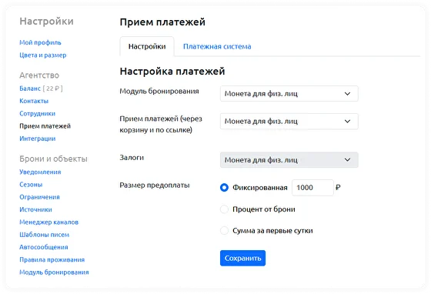Open the Прием платежей payment dropdown
Image resolution: width=431 pixels, height=294 pixels.
289,121
